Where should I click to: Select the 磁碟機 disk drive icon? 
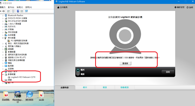pos(6,69)
